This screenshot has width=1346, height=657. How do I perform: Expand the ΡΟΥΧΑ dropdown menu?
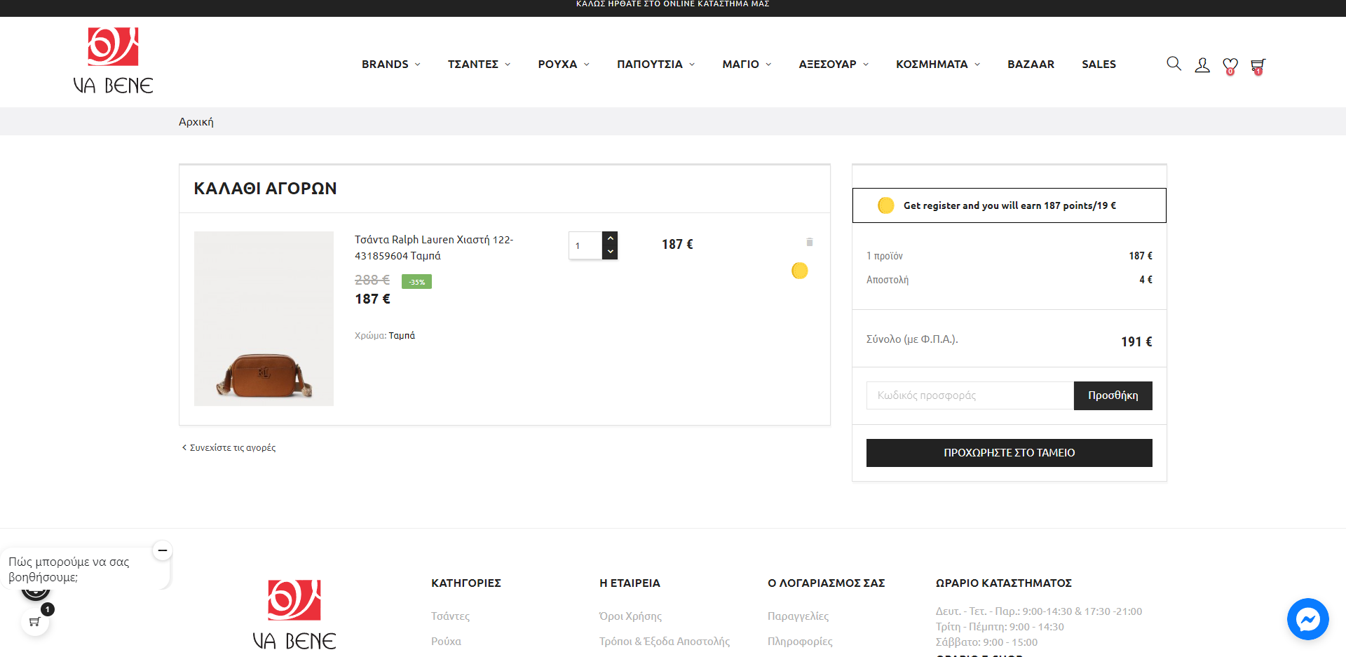coord(564,64)
